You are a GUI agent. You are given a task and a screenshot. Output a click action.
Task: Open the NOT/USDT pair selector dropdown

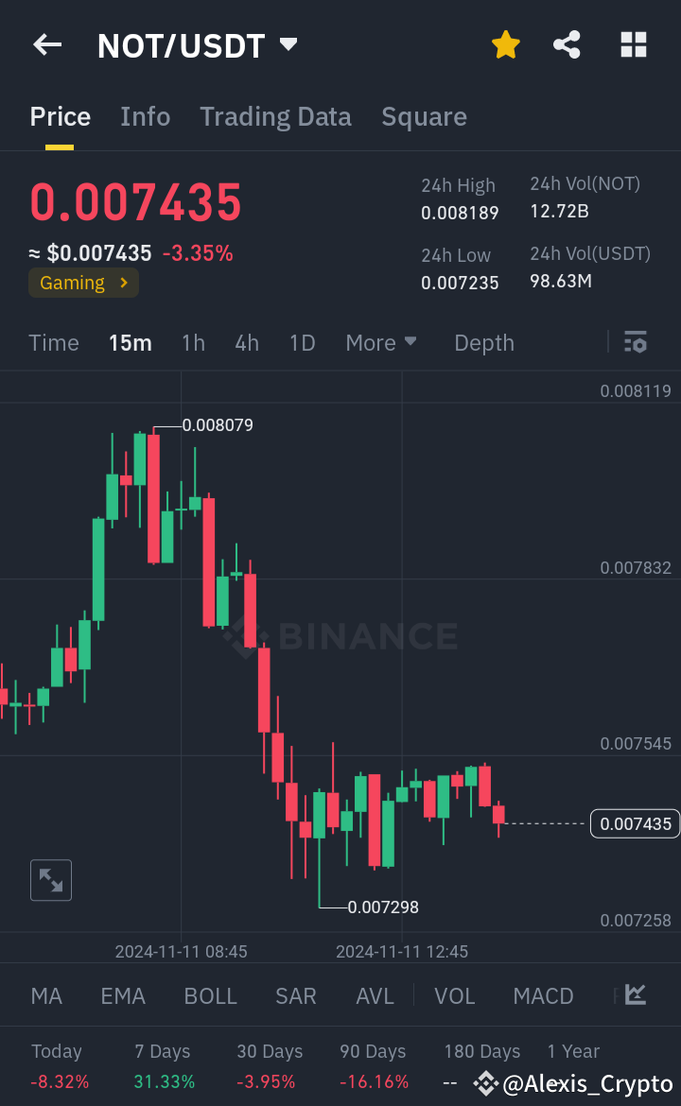[x=287, y=43]
